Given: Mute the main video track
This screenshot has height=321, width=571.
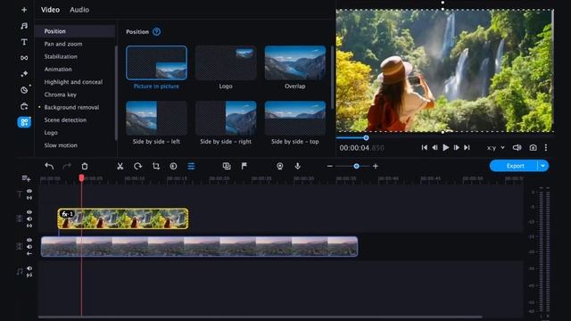Looking at the screenshot, I should point(29,247).
